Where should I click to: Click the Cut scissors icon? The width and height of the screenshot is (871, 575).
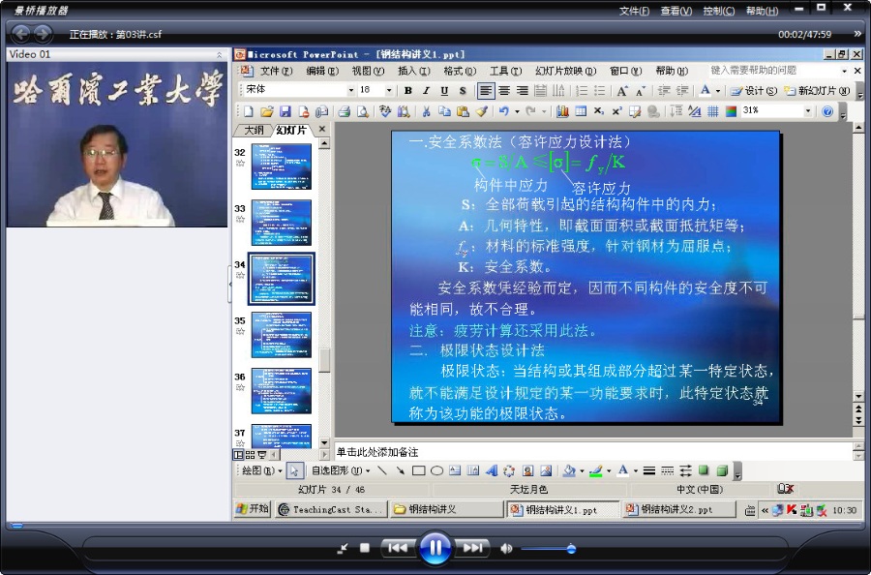(x=426, y=111)
